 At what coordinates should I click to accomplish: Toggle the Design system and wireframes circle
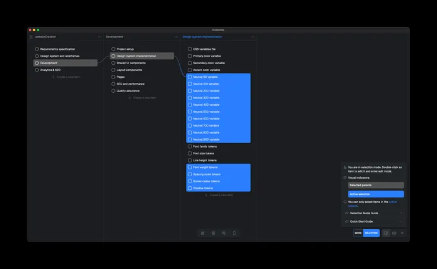click(x=37, y=56)
